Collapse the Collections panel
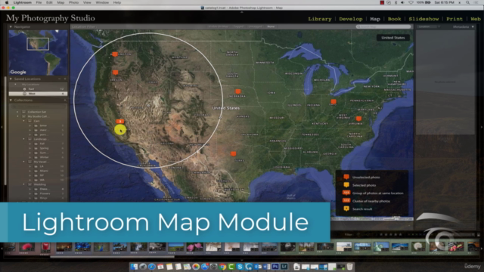 tap(11, 100)
